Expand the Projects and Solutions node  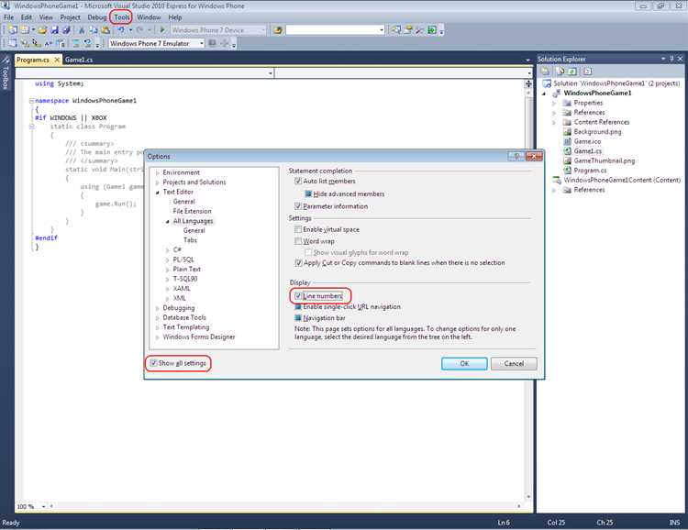coord(157,182)
